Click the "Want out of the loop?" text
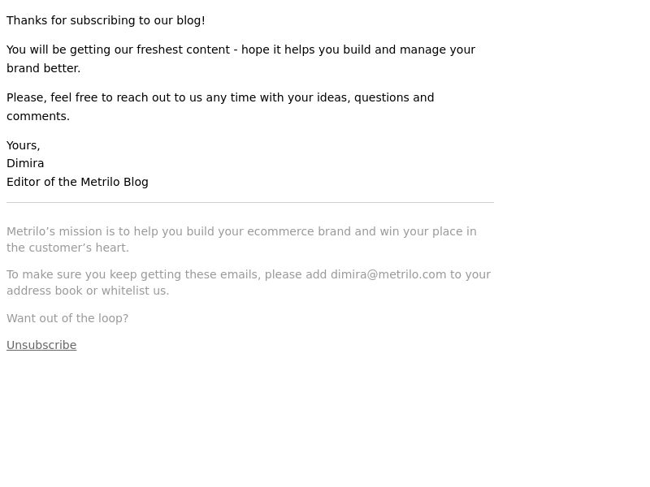 point(67,318)
